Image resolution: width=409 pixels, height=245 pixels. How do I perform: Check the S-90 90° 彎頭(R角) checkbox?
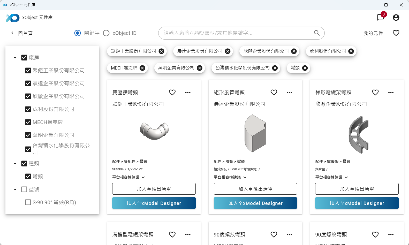[28, 202]
